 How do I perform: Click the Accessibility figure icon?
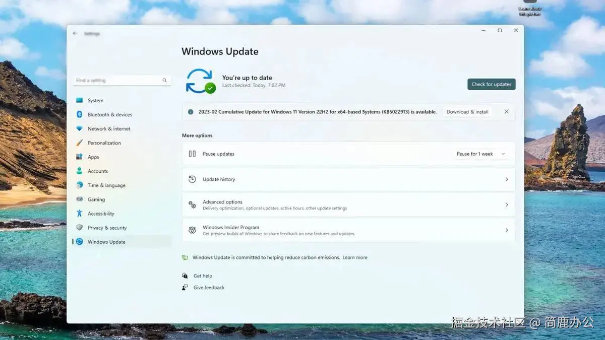[x=79, y=213]
